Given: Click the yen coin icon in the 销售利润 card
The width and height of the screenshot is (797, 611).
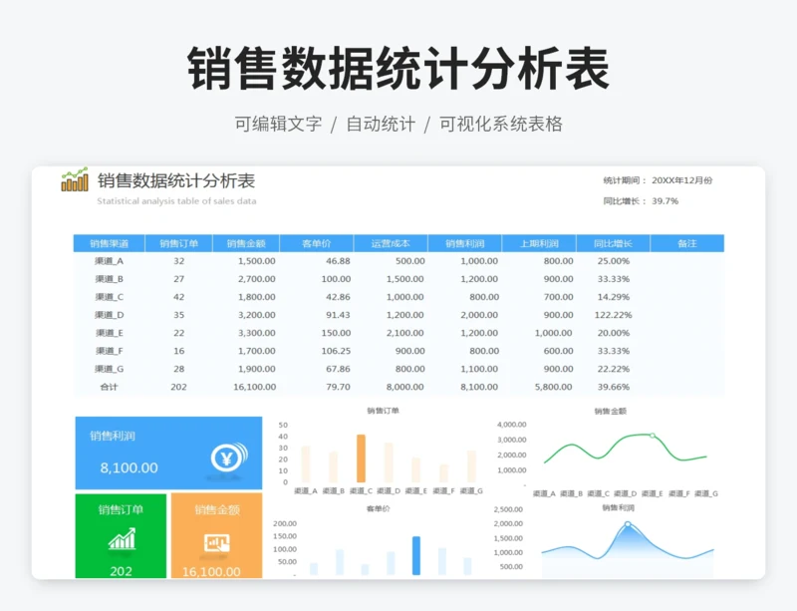Looking at the screenshot, I should [x=229, y=458].
